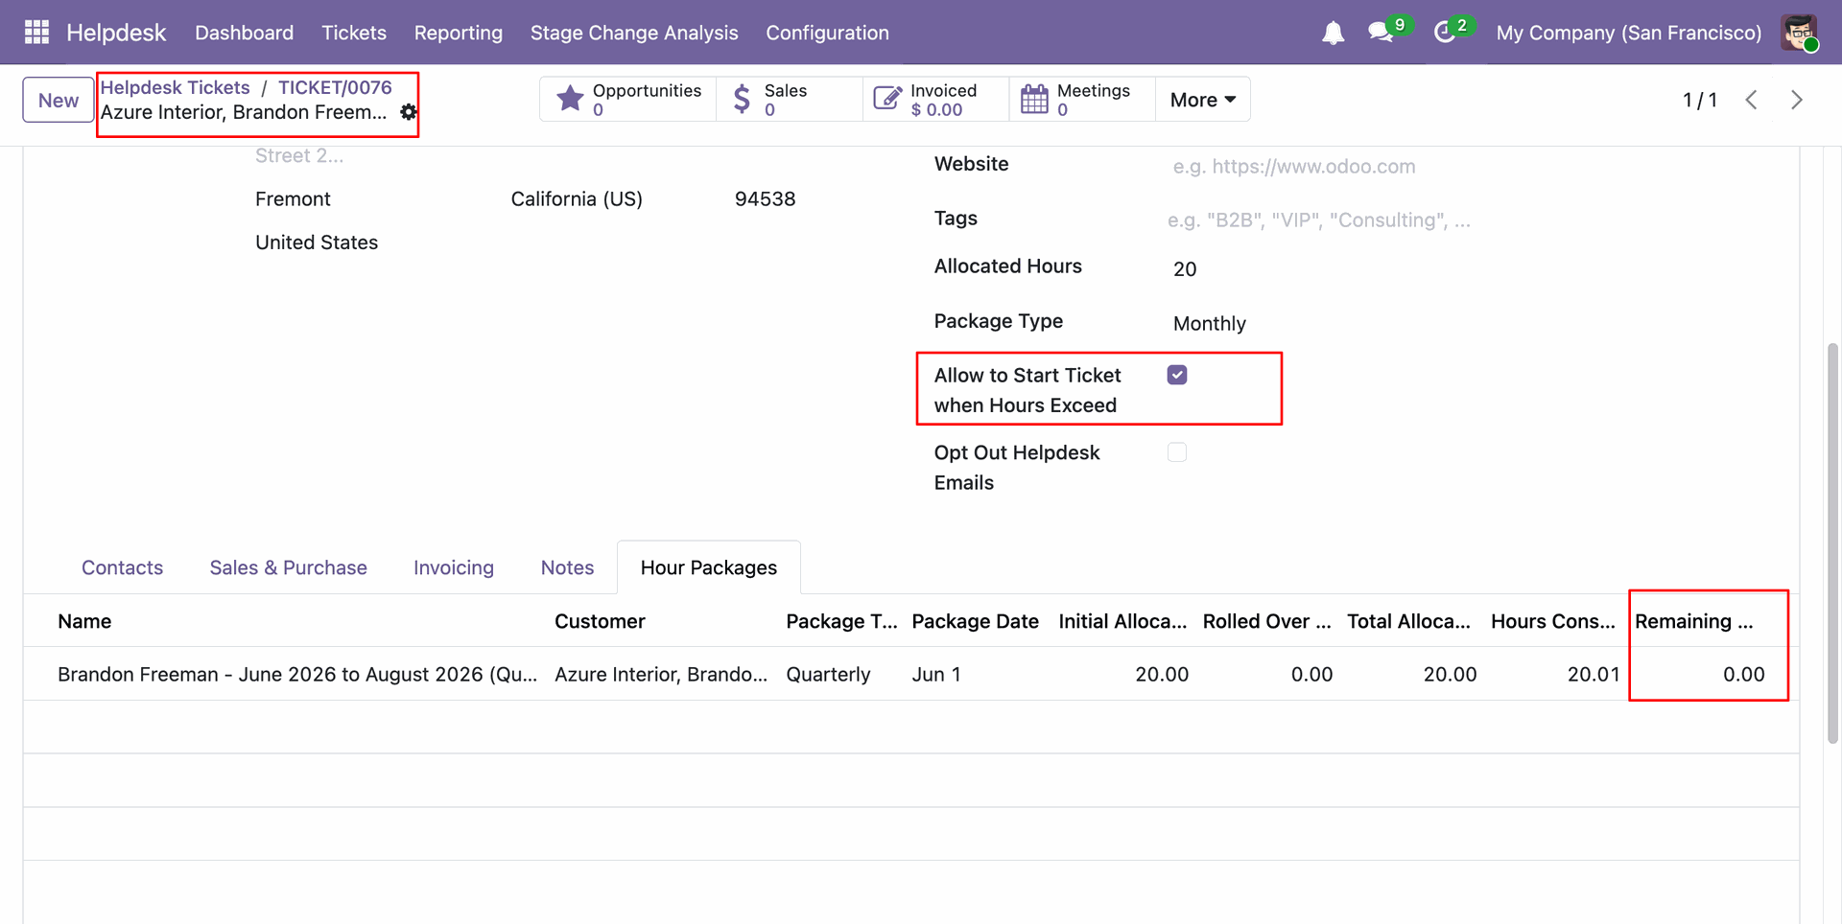
Task: Switch to the Contacts tab
Action: point(123,567)
